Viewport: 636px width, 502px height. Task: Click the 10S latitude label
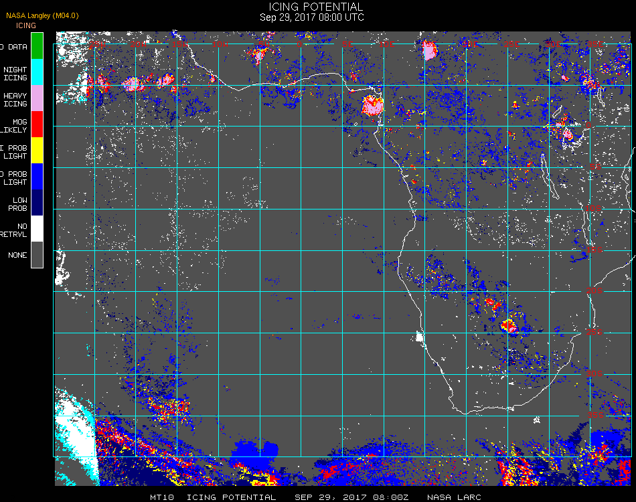[593, 208]
